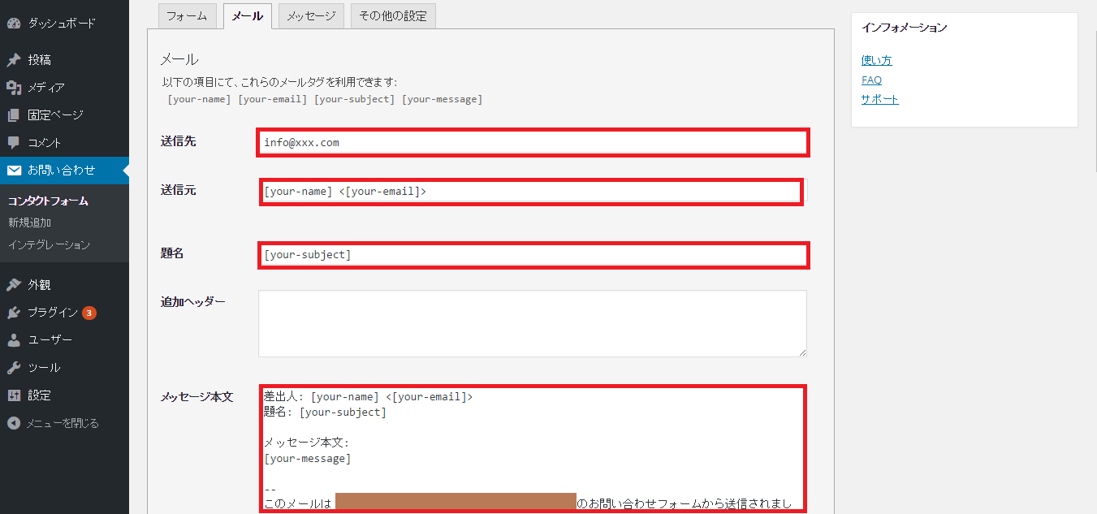This screenshot has height=514, width=1097.
Task: Click the Plugins plug icon
Action: click(14, 313)
